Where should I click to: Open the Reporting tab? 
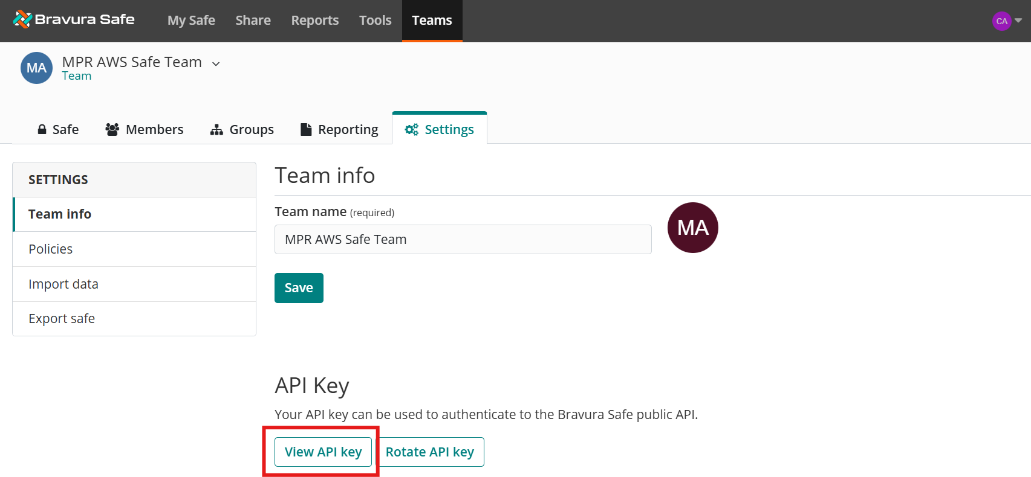339,129
